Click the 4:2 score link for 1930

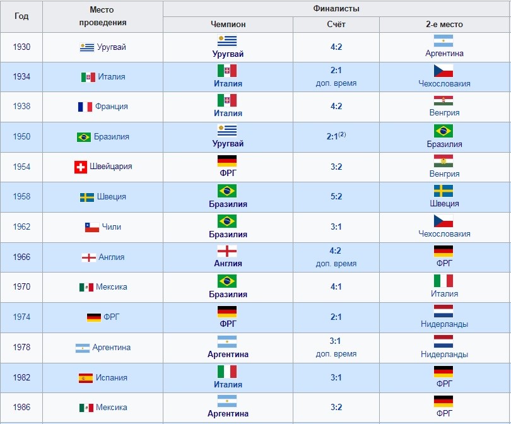pos(336,47)
